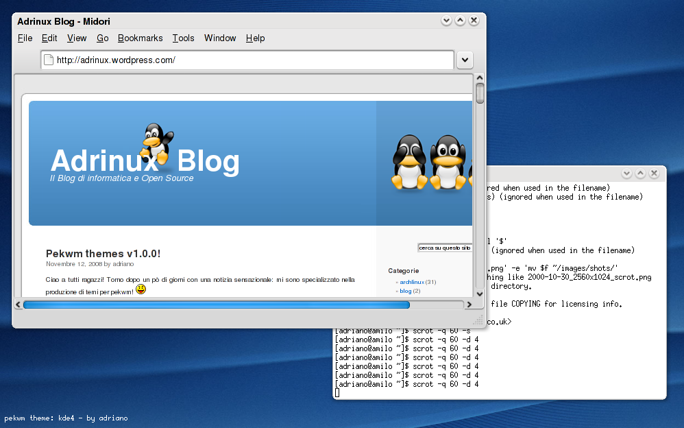Maximize the Midori window
Screen dimensions: 684x428
[460, 21]
